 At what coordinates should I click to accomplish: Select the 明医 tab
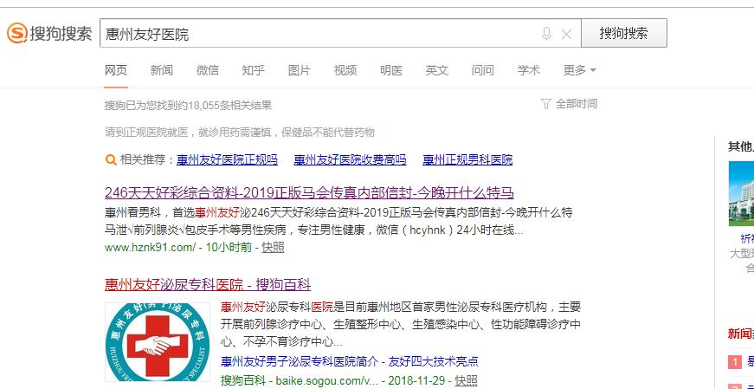391,70
